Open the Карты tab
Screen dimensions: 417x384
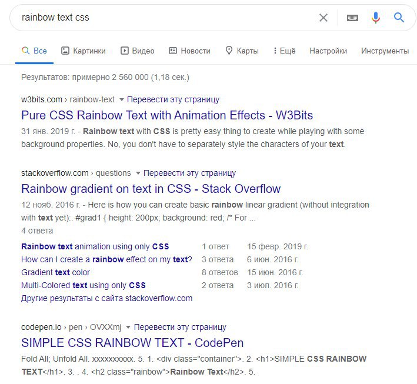coord(242,51)
